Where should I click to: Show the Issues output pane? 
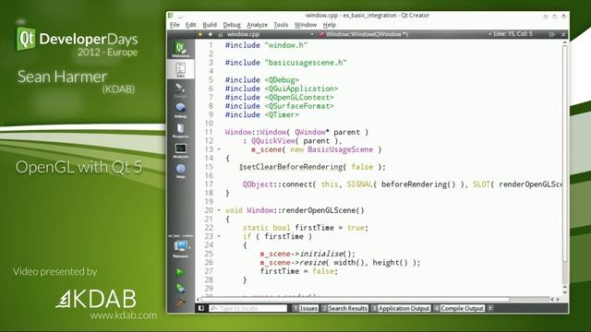(306, 308)
